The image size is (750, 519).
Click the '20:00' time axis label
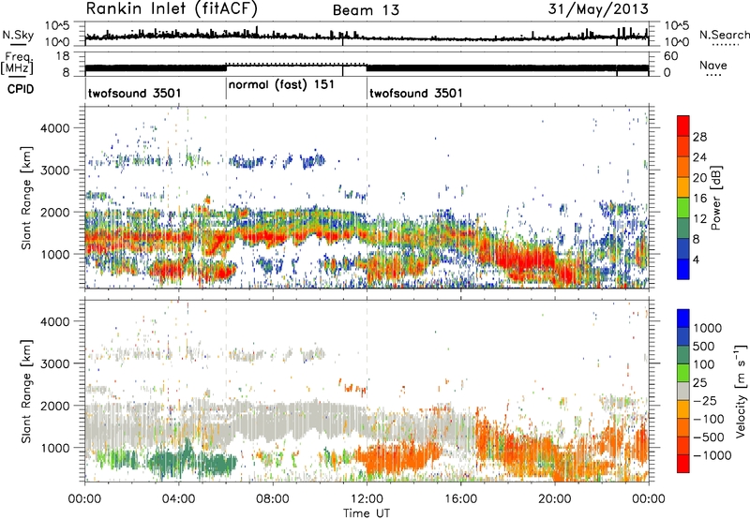click(x=554, y=499)
